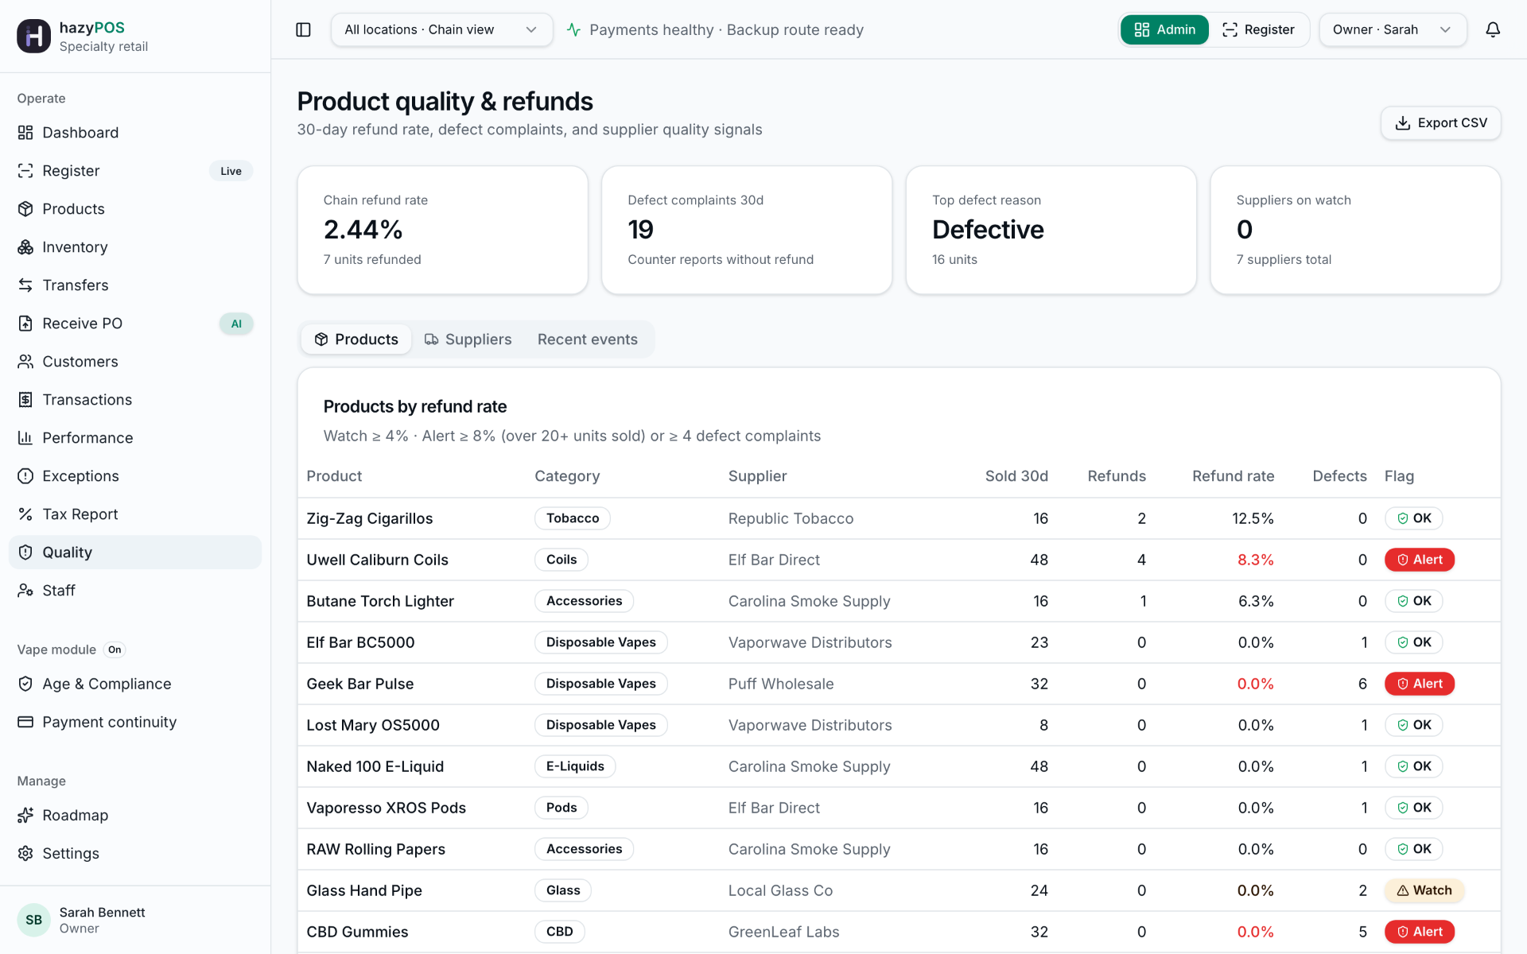Click the Glass category chip
The image size is (1527, 954).
562,890
